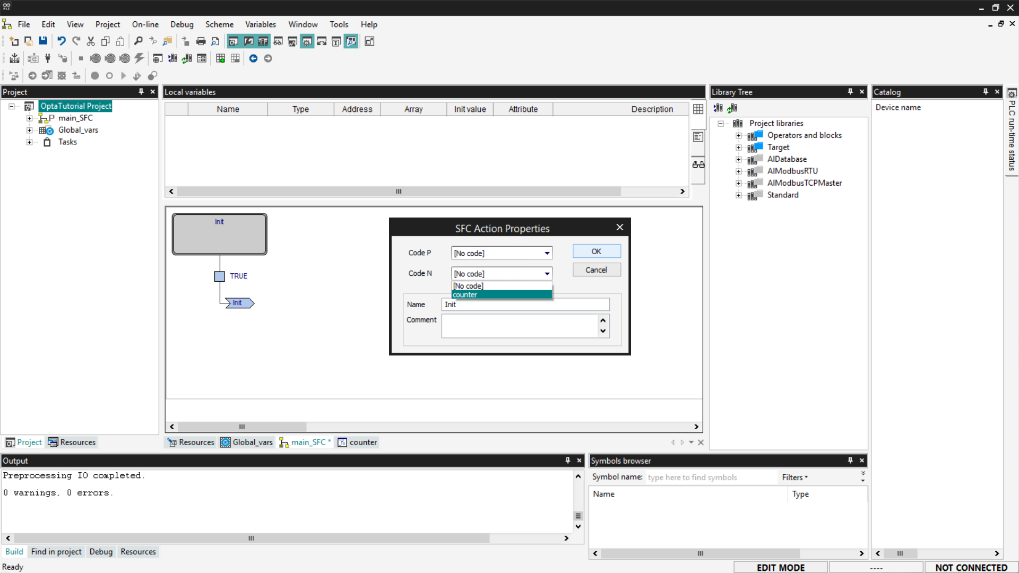Viewport: 1019px width, 573px height.
Task: Toggle the Library window toolbar button
Action: (263, 41)
